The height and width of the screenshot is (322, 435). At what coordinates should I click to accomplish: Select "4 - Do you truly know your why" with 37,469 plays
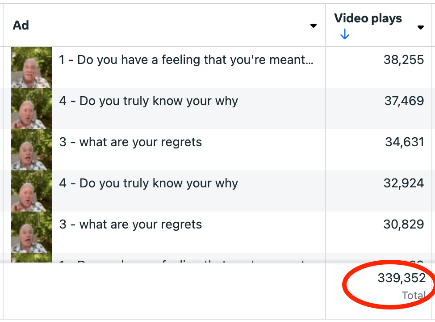point(149,101)
